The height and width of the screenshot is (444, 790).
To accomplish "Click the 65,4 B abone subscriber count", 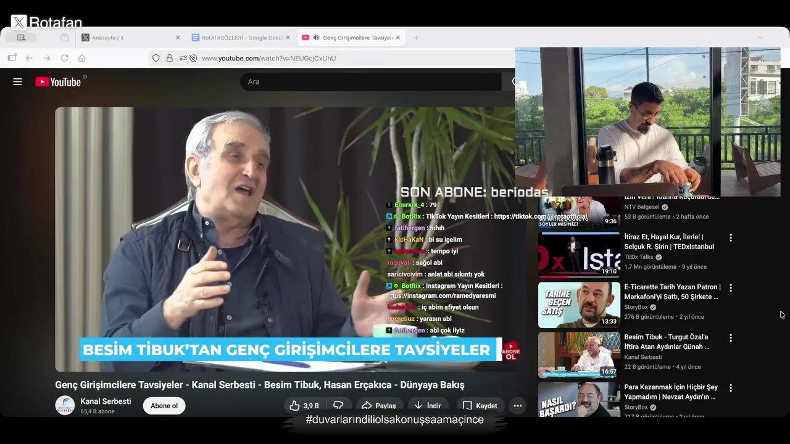I will pos(97,411).
